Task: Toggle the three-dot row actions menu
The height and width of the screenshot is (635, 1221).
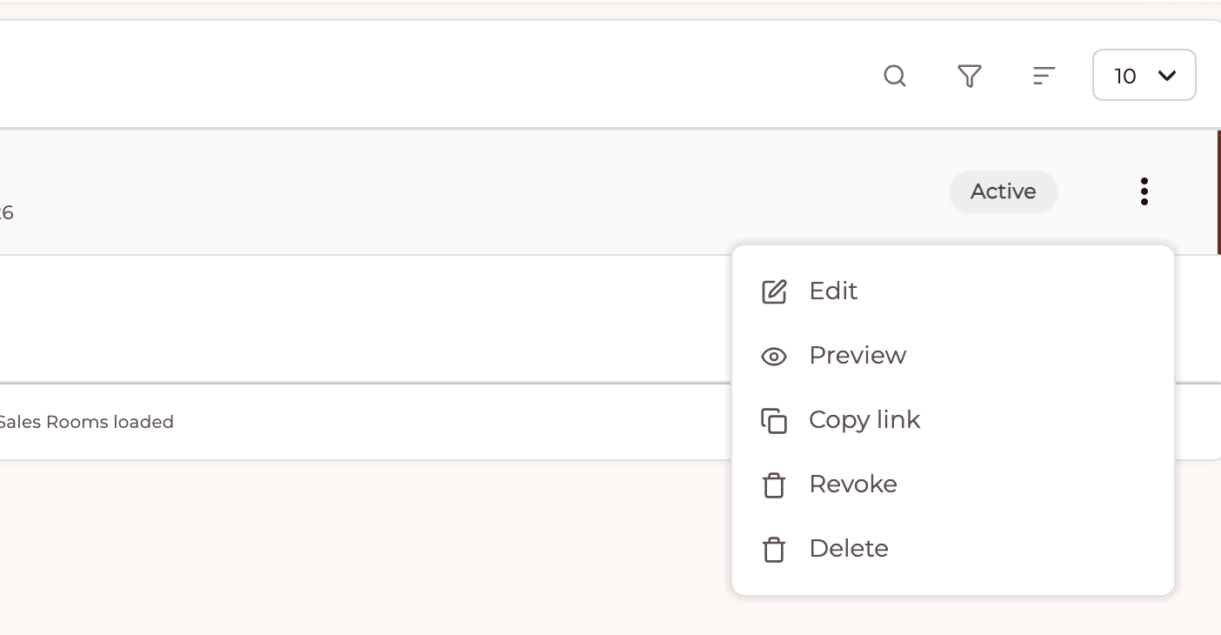Action: [x=1144, y=191]
